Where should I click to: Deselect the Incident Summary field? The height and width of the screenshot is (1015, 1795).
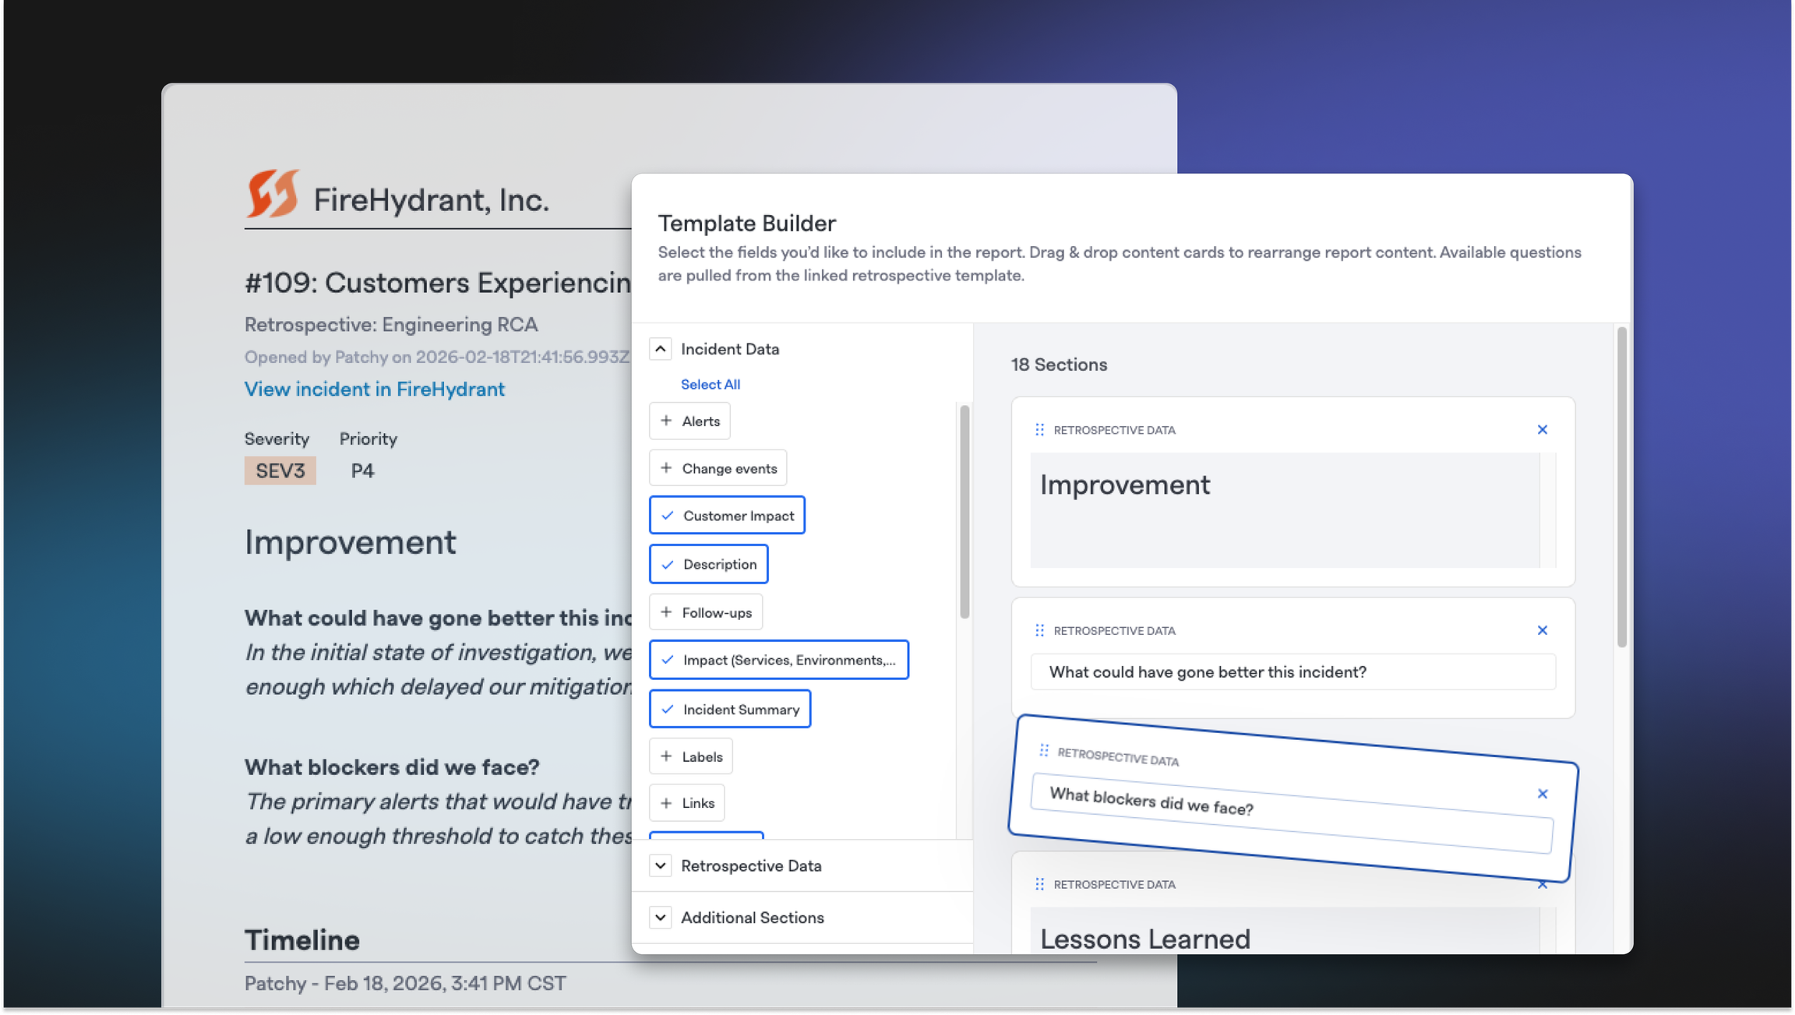tap(729, 710)
